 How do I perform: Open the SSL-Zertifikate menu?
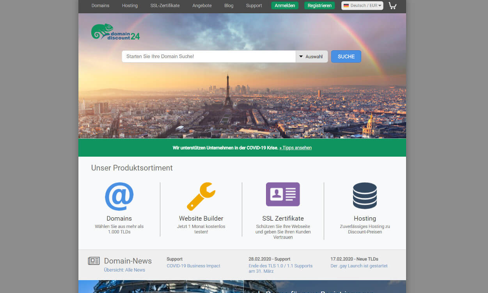coord(165,5)
